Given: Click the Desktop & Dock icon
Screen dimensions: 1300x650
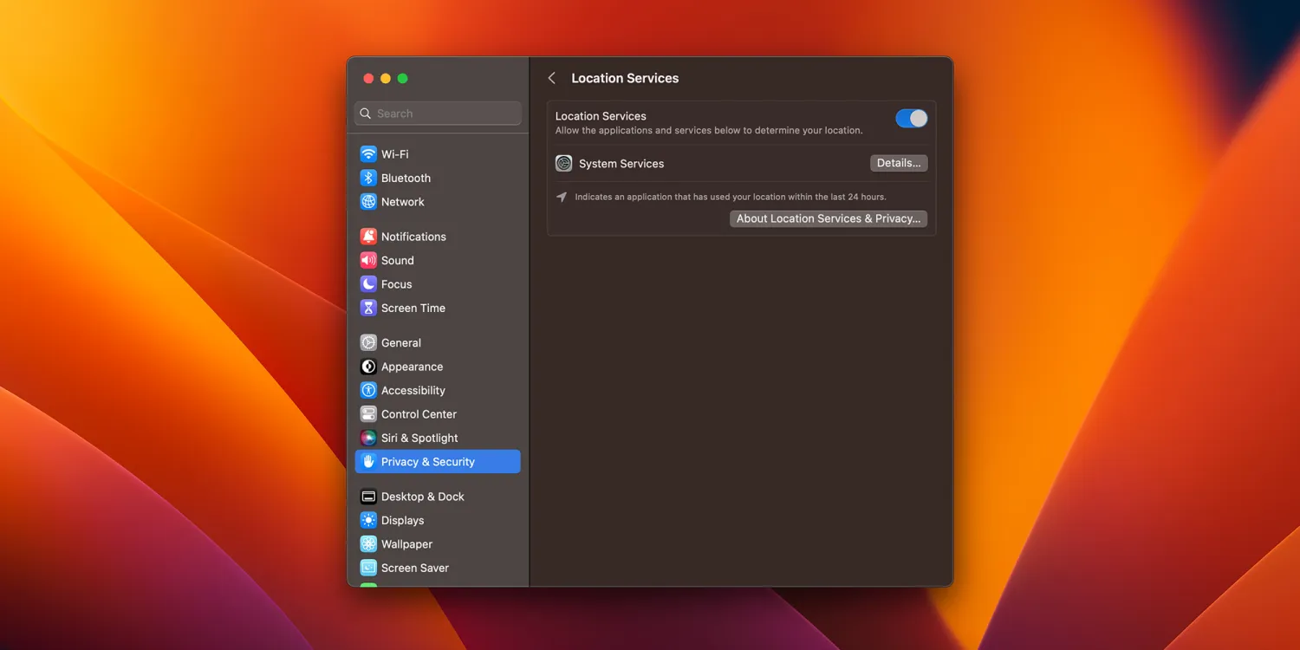Looking at the screenshot, I should (x=368, y=497).
